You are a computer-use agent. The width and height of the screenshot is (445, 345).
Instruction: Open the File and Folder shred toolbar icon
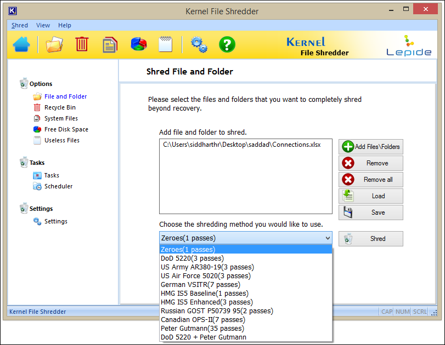coord(54,44)
